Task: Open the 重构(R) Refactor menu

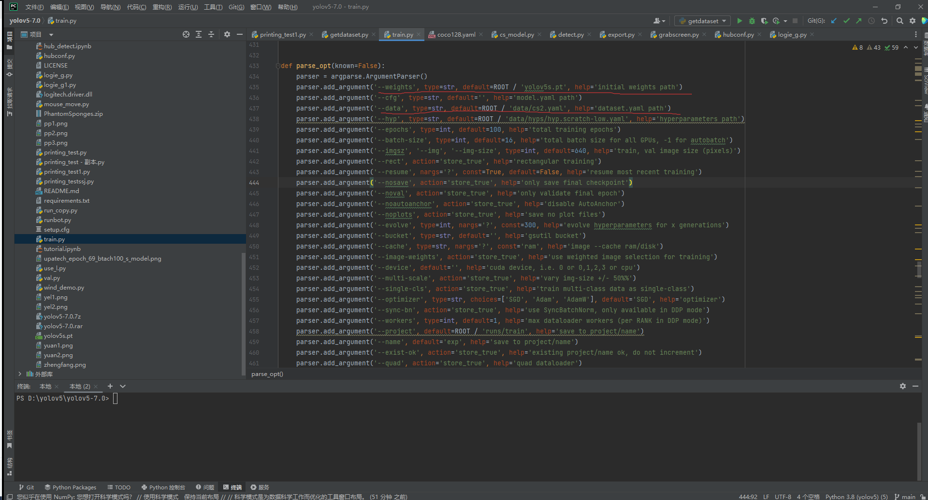Action: click(x=162, y=7)
